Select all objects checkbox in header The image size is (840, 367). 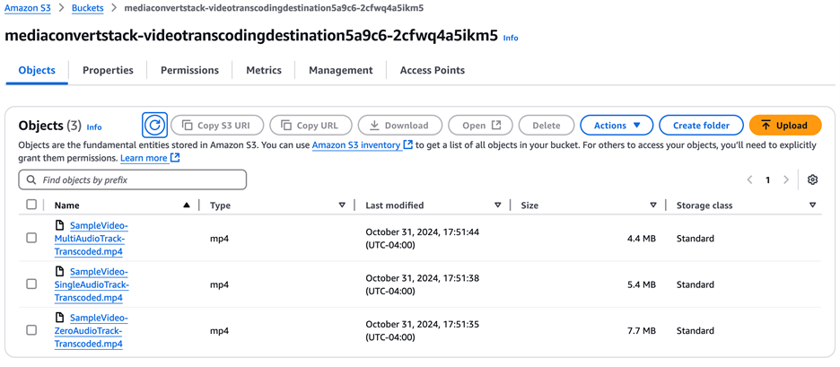(31, 205)
